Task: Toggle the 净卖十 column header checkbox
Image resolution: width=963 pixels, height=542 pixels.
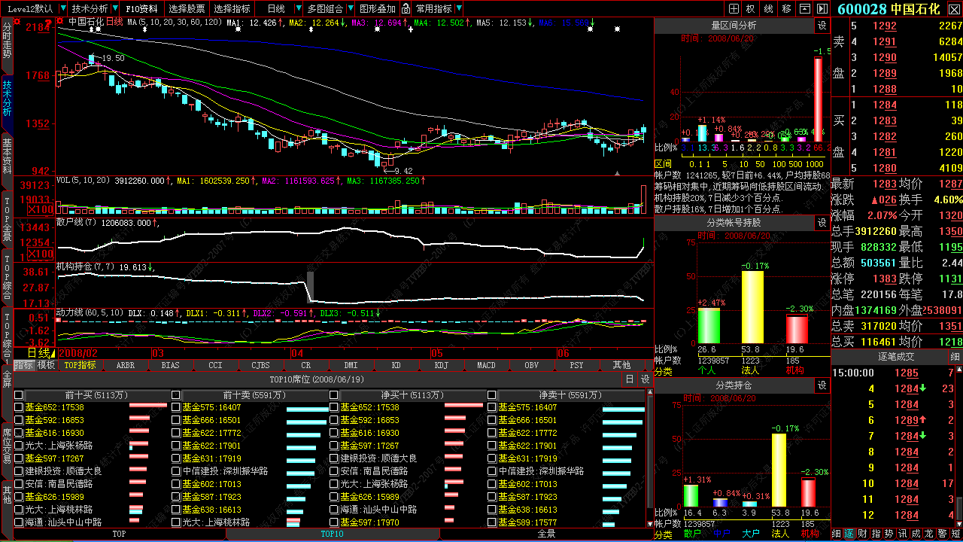Action: [492, 395]
